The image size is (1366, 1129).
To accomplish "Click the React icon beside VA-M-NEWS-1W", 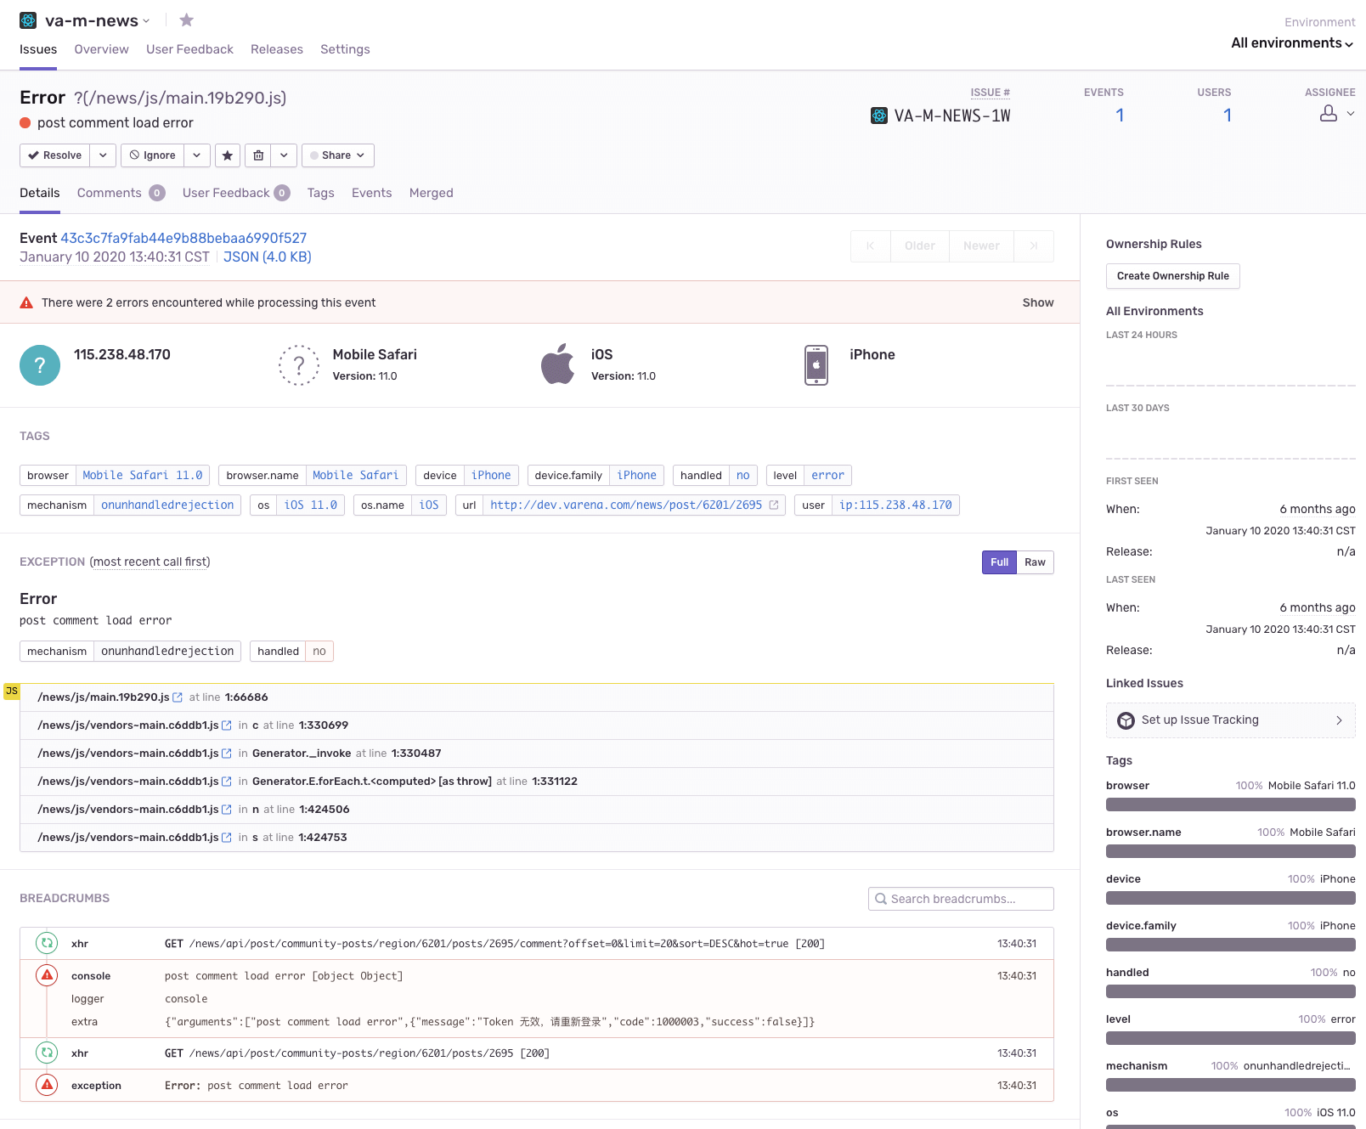I will point(879,116).
